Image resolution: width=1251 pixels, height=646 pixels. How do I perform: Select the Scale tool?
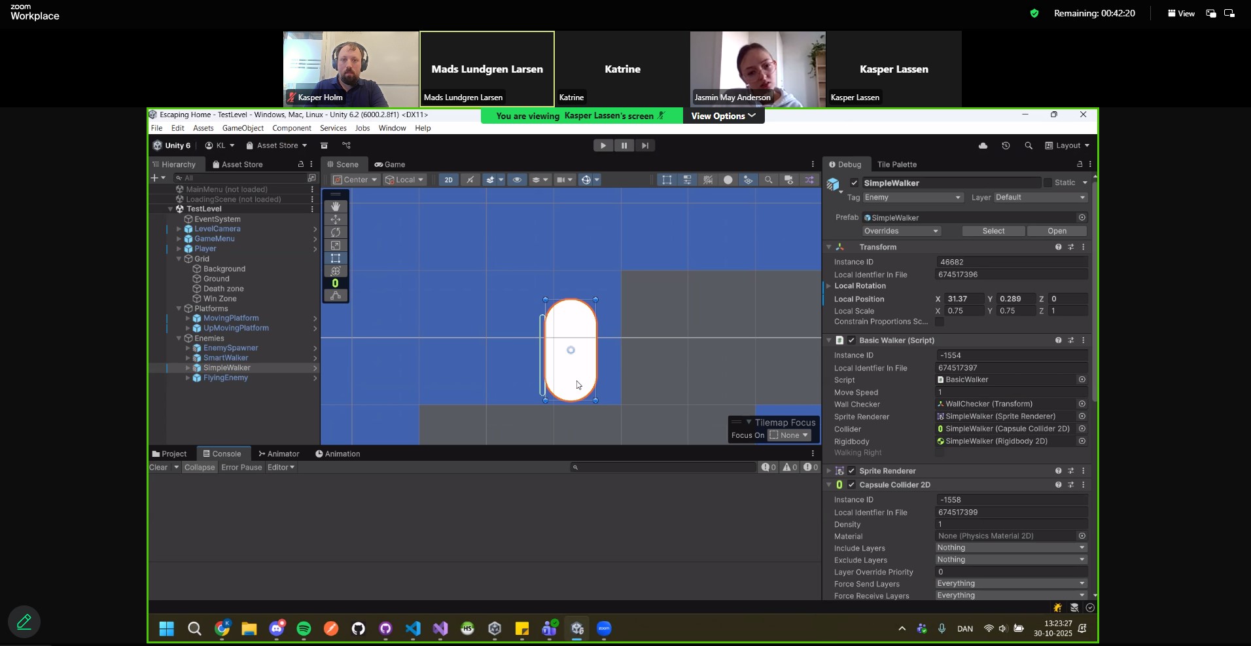pos(335,245)
